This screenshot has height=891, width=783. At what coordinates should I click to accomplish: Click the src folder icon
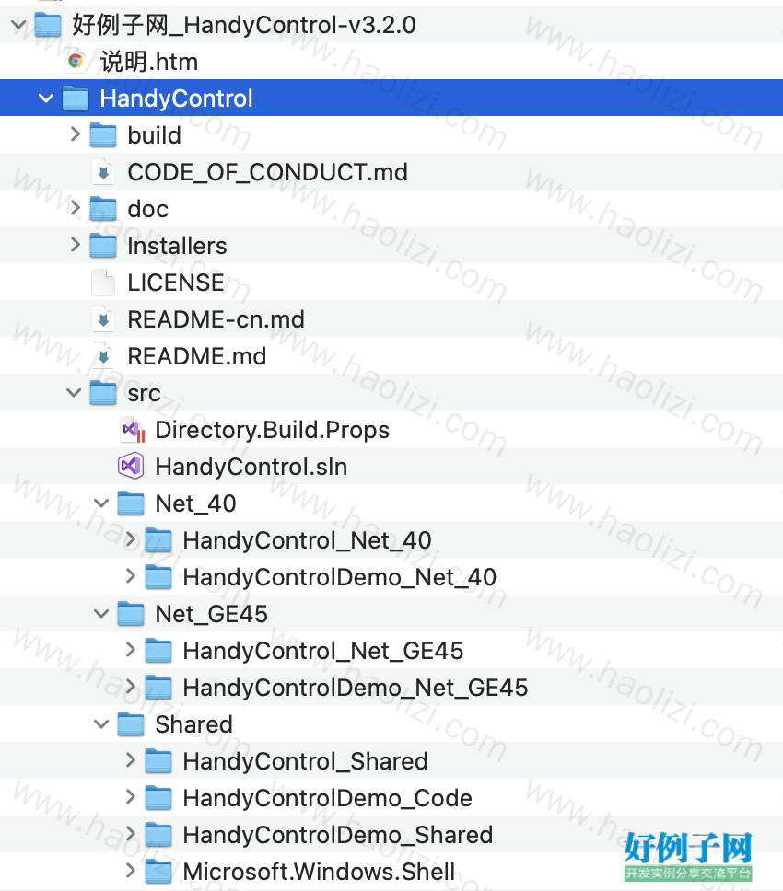[103, 393]
